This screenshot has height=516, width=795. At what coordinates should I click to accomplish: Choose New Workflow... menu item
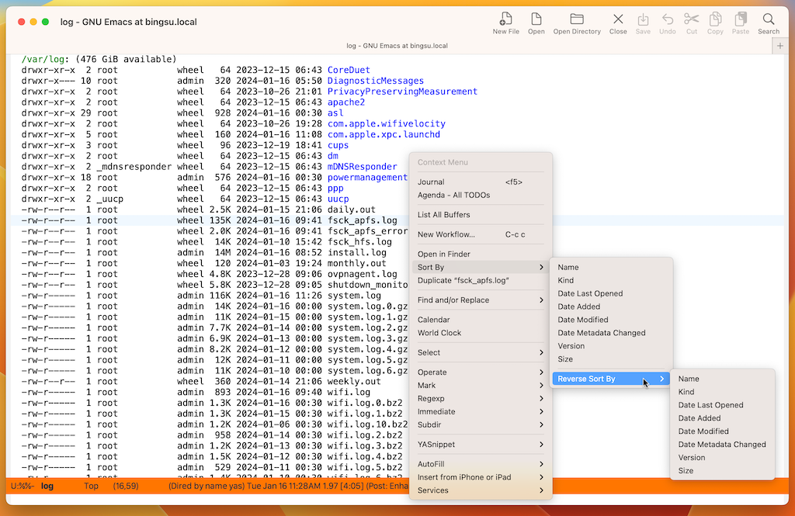pyautogui.click(x=480, y=234)
